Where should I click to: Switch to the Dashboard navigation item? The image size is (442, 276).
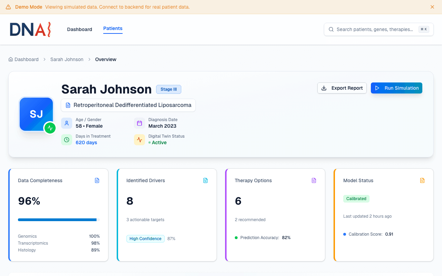tap(79, 29)
